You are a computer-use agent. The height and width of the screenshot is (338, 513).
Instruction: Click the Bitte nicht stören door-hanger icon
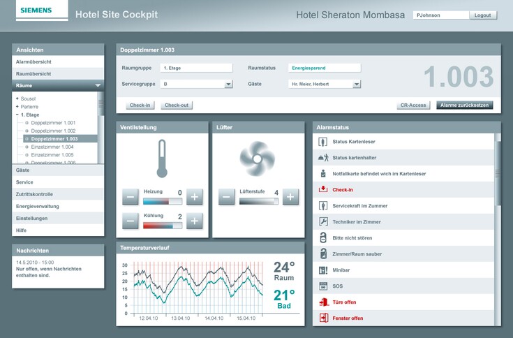pyautogui.click(x=323, y=237)
